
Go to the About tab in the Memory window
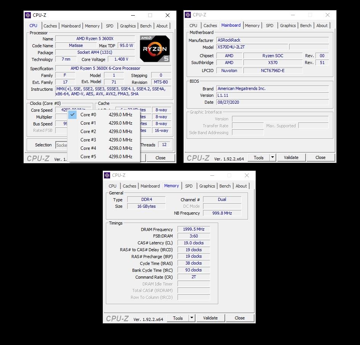(241, 186)
